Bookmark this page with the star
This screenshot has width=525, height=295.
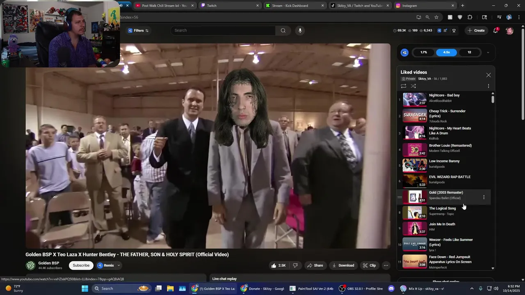pyautogui.click(x=436, y=17)
